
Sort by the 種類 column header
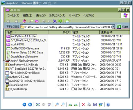tap(85, 32)
